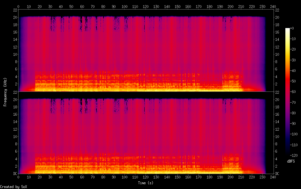Select the "60" tick on the top time axis
The image size is (301, 189).
(x=82, y=6)
